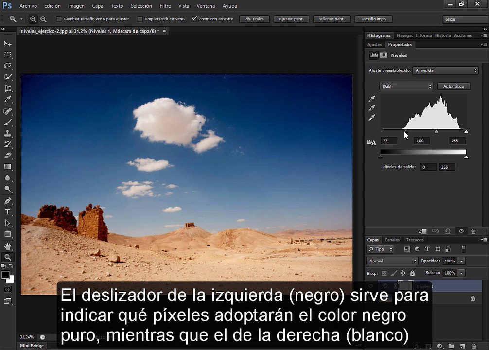Screen dimensions: 489x350
Task: Toggle adjustment layer visibility eye in Propiedades
Action: [461, 231]
